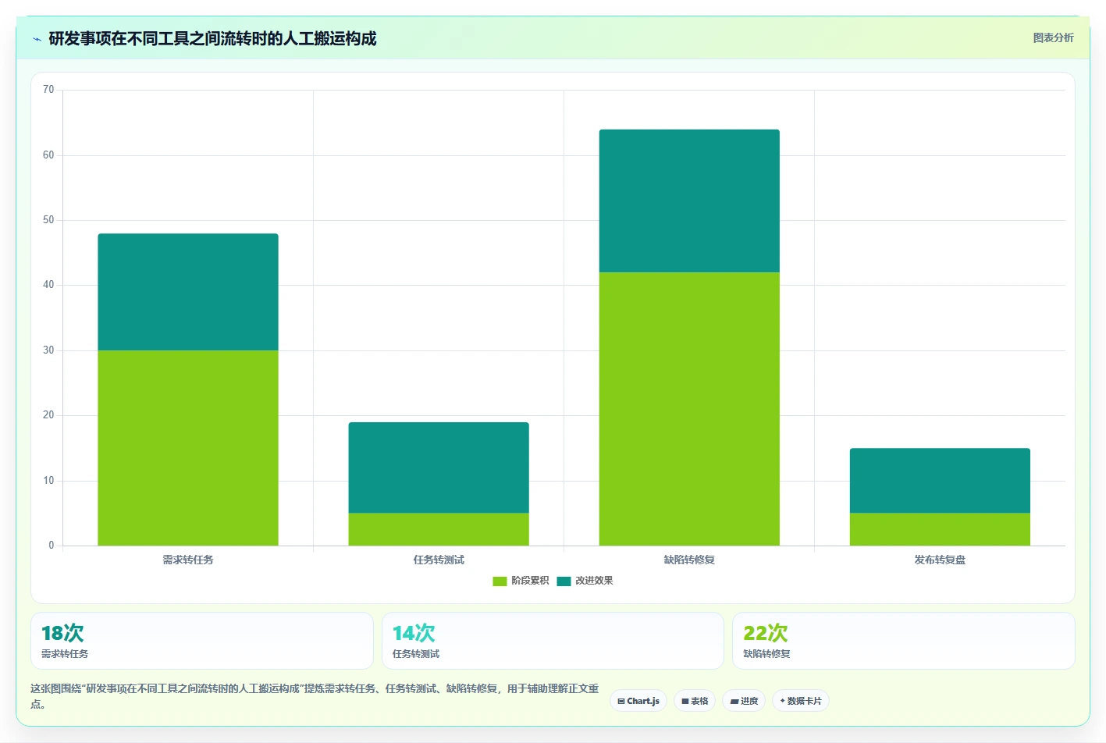Click the description text beginning 这张图围绕
This screenshot has height=743, width=1106.
pyautogui.click(x=315, y=696)
